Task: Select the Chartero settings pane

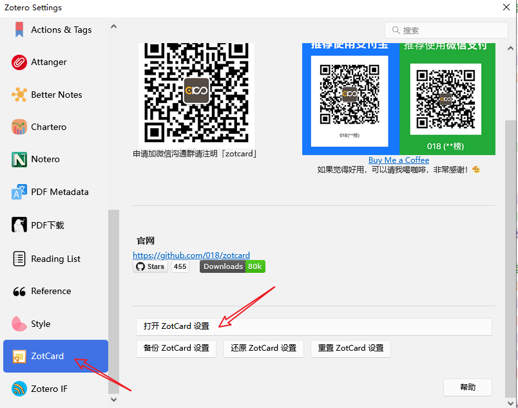Action: (x=55, y=127)
